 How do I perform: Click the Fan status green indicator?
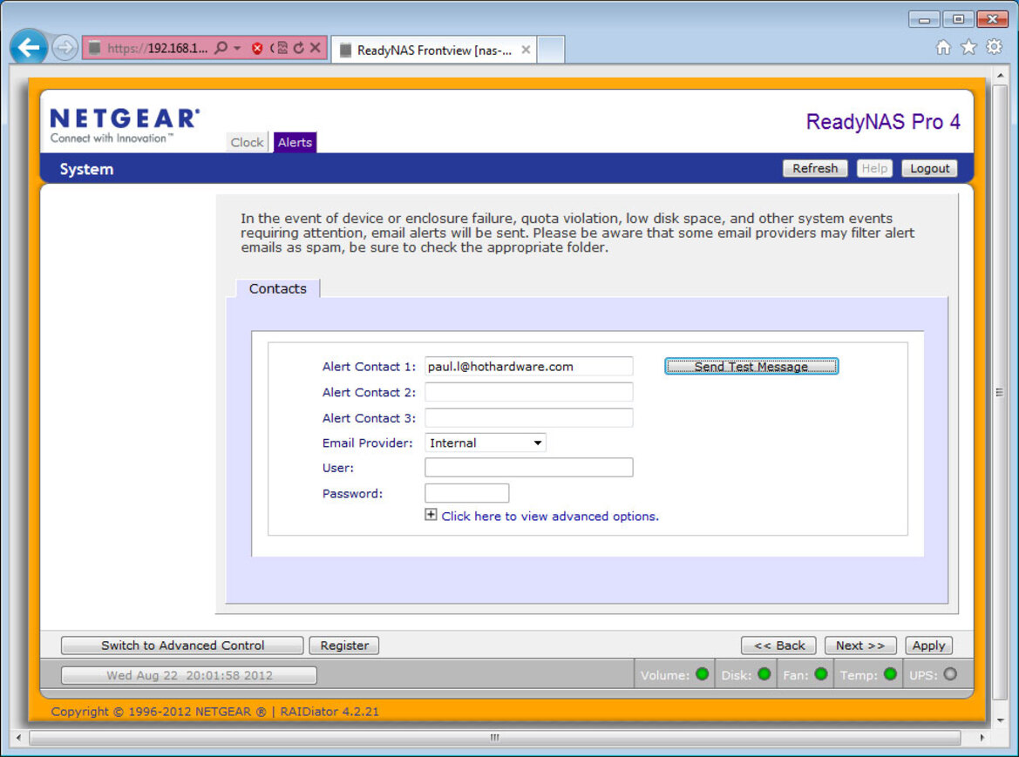(821, 674)
